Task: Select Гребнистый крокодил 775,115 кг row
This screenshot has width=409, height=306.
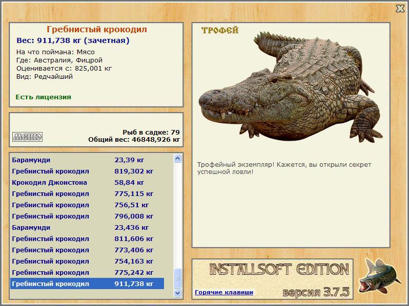Action: point(87,193)
